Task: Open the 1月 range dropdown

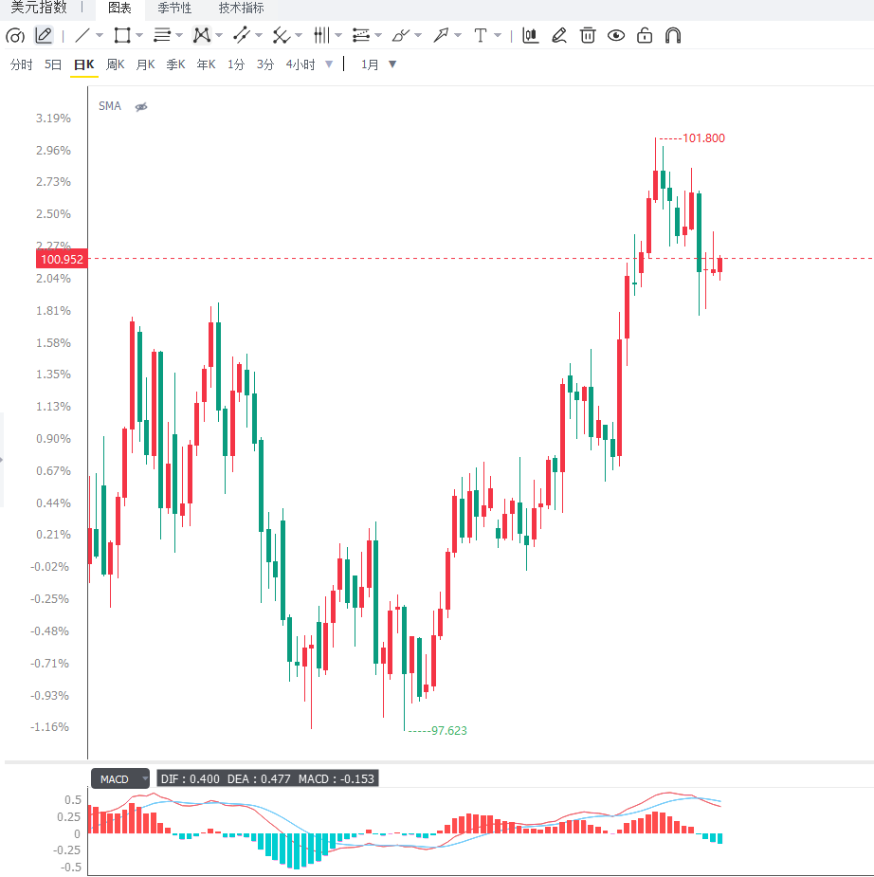Action: 378,64
